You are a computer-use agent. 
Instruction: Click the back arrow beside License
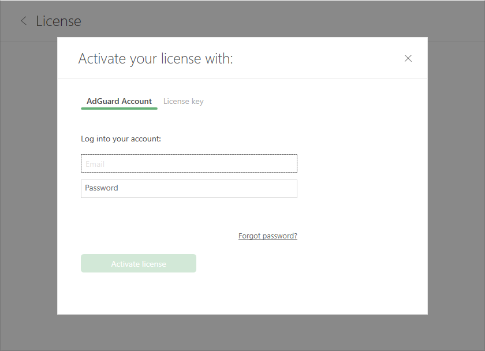pyautogui.click(x=24, y=21)
